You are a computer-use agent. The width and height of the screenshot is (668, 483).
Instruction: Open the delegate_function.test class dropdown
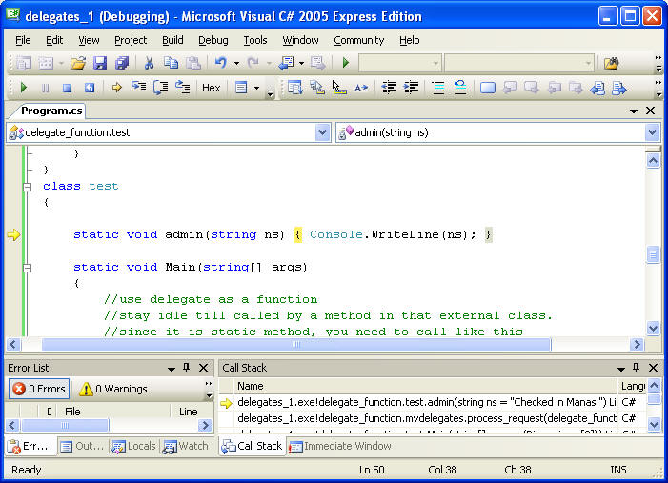(x=322, y=132)
